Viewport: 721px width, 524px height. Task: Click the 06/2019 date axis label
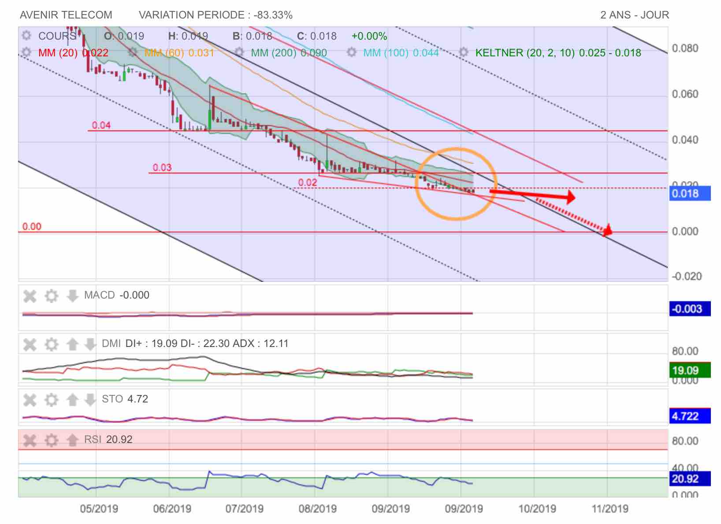172,509
